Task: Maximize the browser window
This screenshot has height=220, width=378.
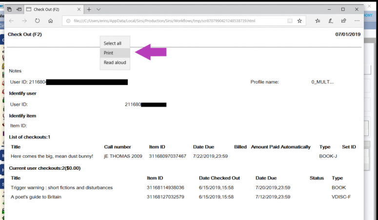Action: [343, 9]
